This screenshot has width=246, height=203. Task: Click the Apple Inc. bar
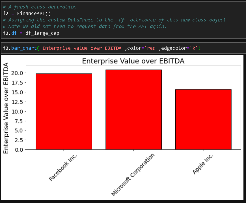click(x=203, y=119)
